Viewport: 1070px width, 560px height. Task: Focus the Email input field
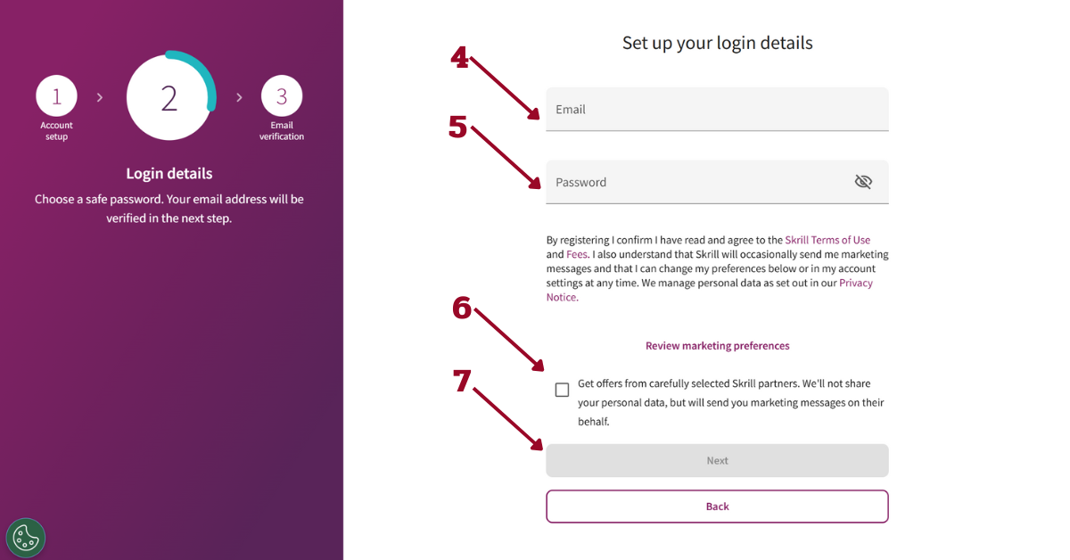(717, 109)
